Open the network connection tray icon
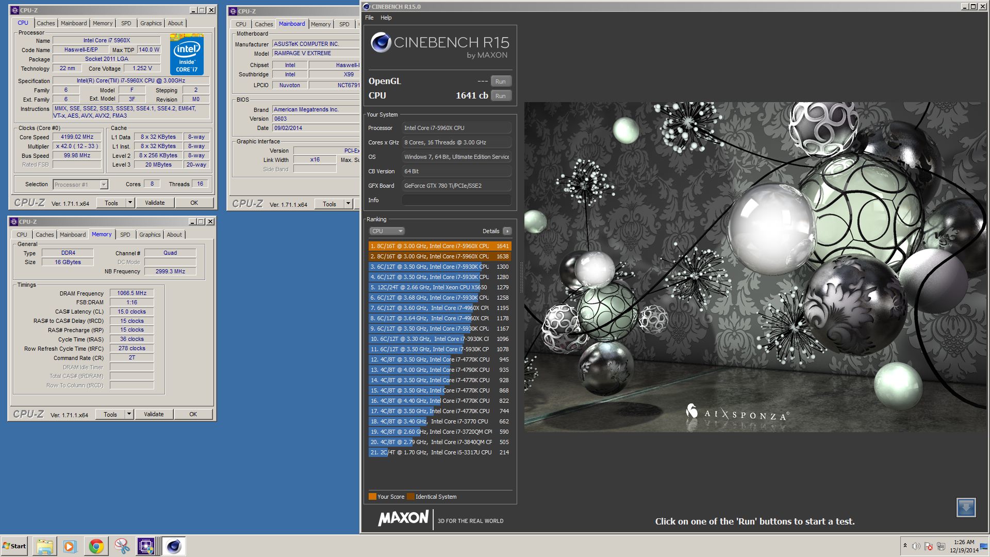This screenshot has height=557, width=990. pyautogui.click(x=941, y=546)
